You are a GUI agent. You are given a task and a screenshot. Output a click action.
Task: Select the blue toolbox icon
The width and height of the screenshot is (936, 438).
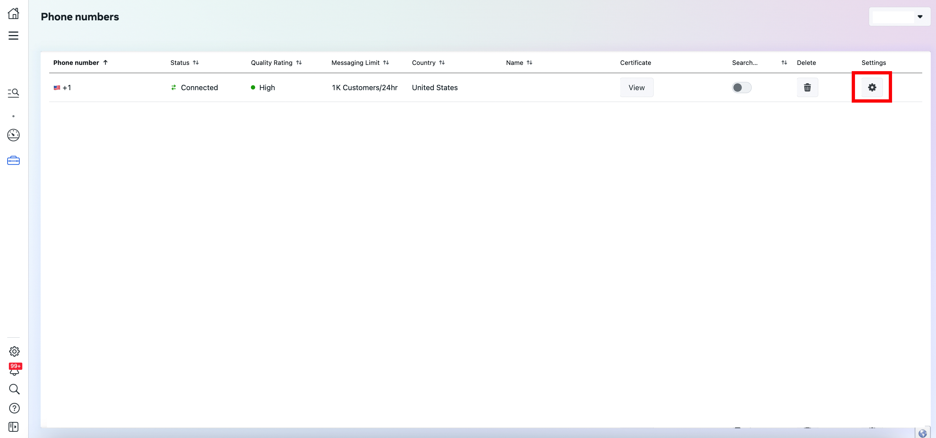[13, 161]
